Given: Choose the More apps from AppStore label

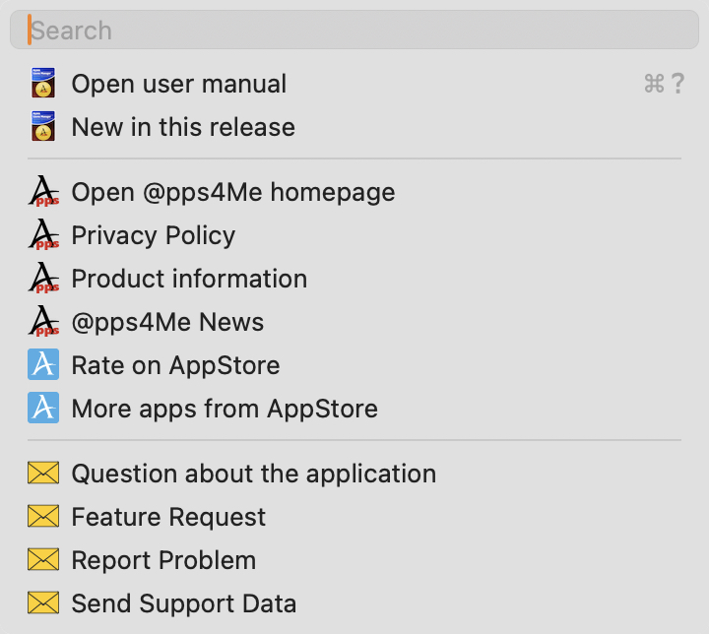Looking at the screenshot, I should tap(225, 409).
